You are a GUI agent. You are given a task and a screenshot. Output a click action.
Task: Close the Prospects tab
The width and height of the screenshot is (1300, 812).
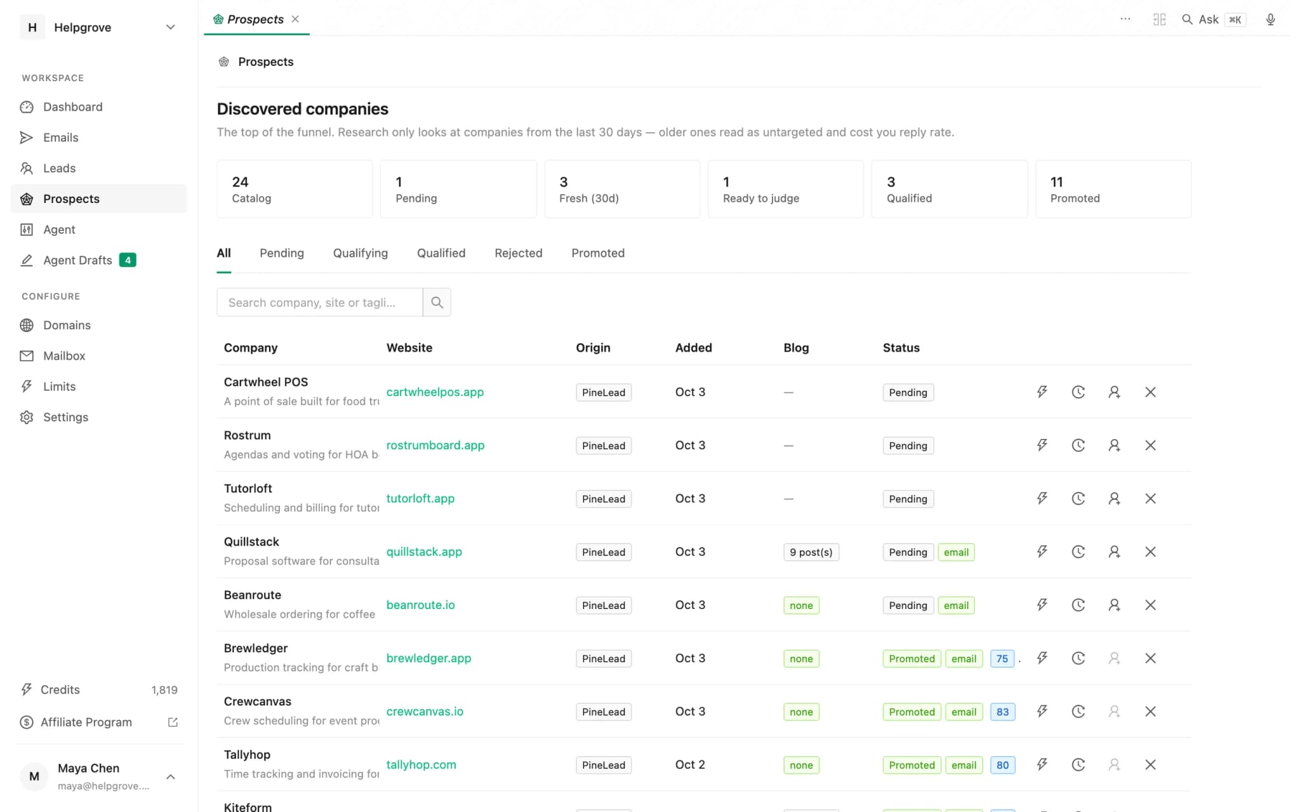295,19
